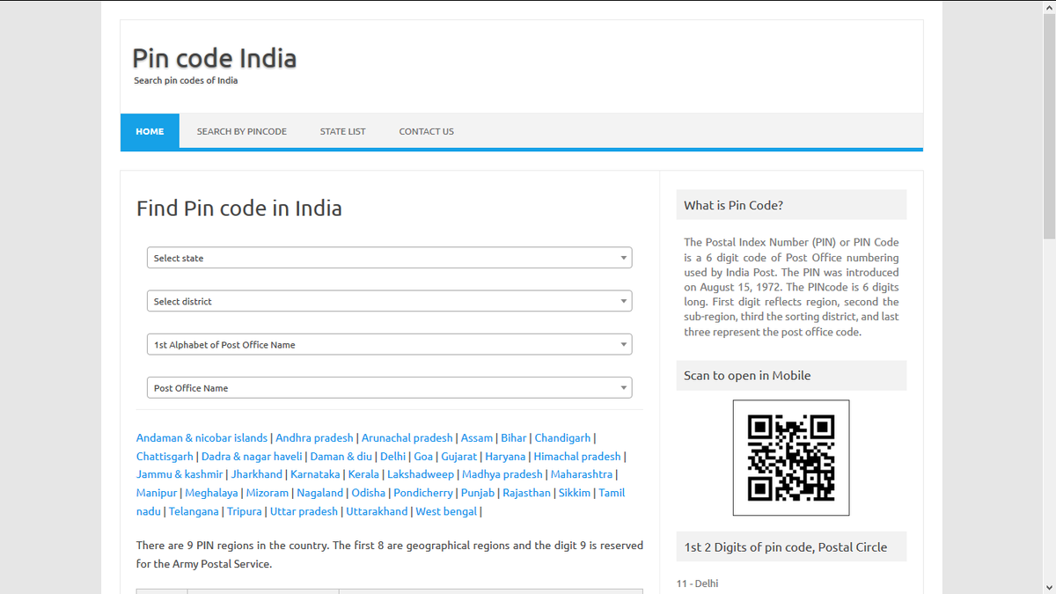
Task: Open the Uttarakhand link
Action: (x=377, y=511)
